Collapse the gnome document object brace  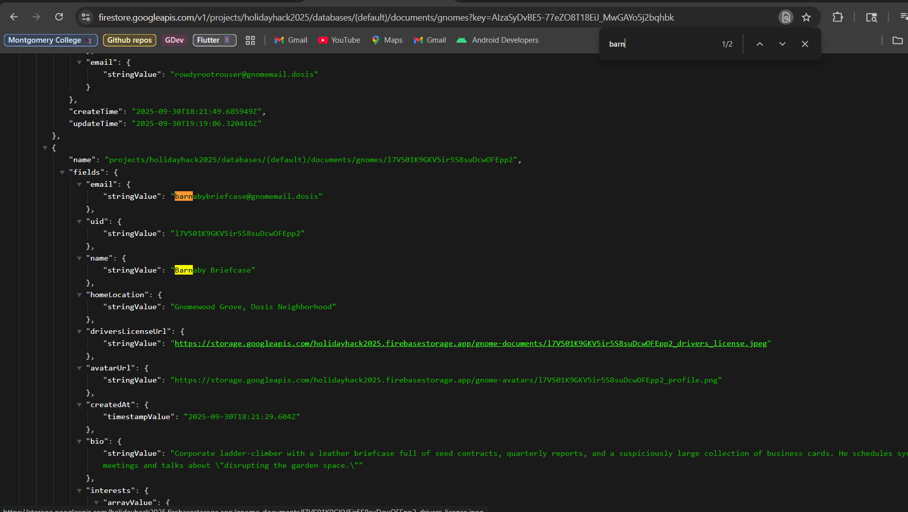click(x=45, y=148)
